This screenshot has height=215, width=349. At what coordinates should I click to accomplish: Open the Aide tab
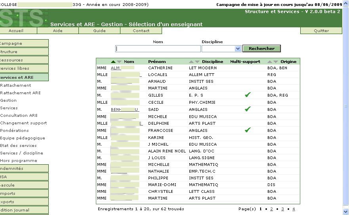tap(58, 31)
